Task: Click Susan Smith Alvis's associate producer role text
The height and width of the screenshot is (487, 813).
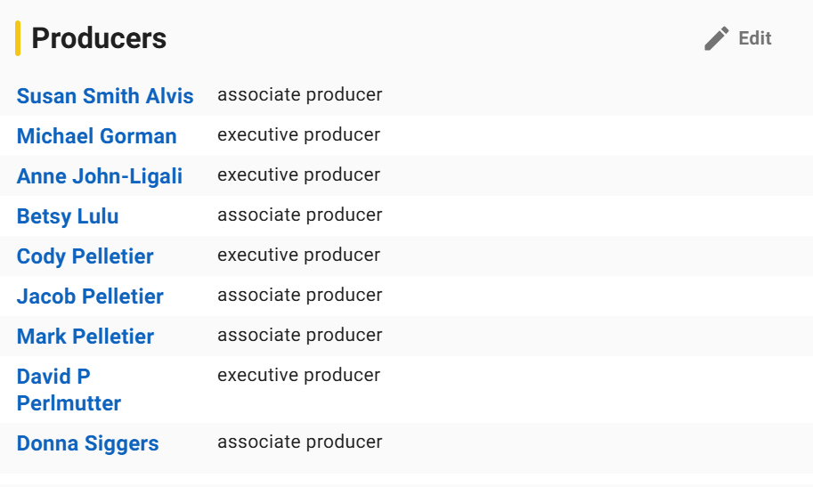Action: (x=300, y=94)
